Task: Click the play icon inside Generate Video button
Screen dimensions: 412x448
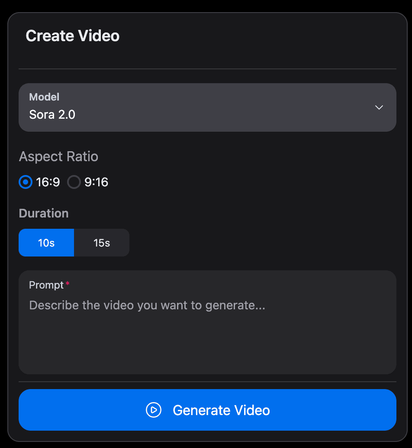Action: pos(154,410)
